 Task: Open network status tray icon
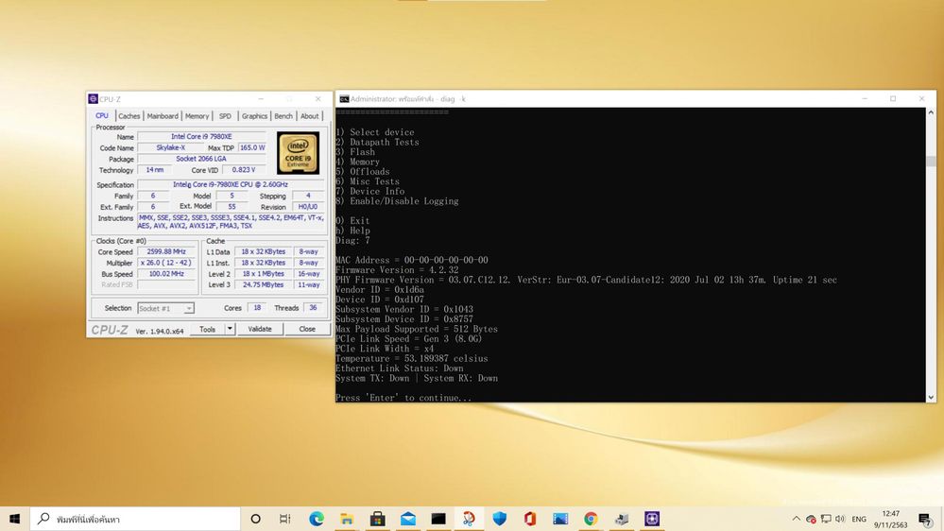point(826,519)
